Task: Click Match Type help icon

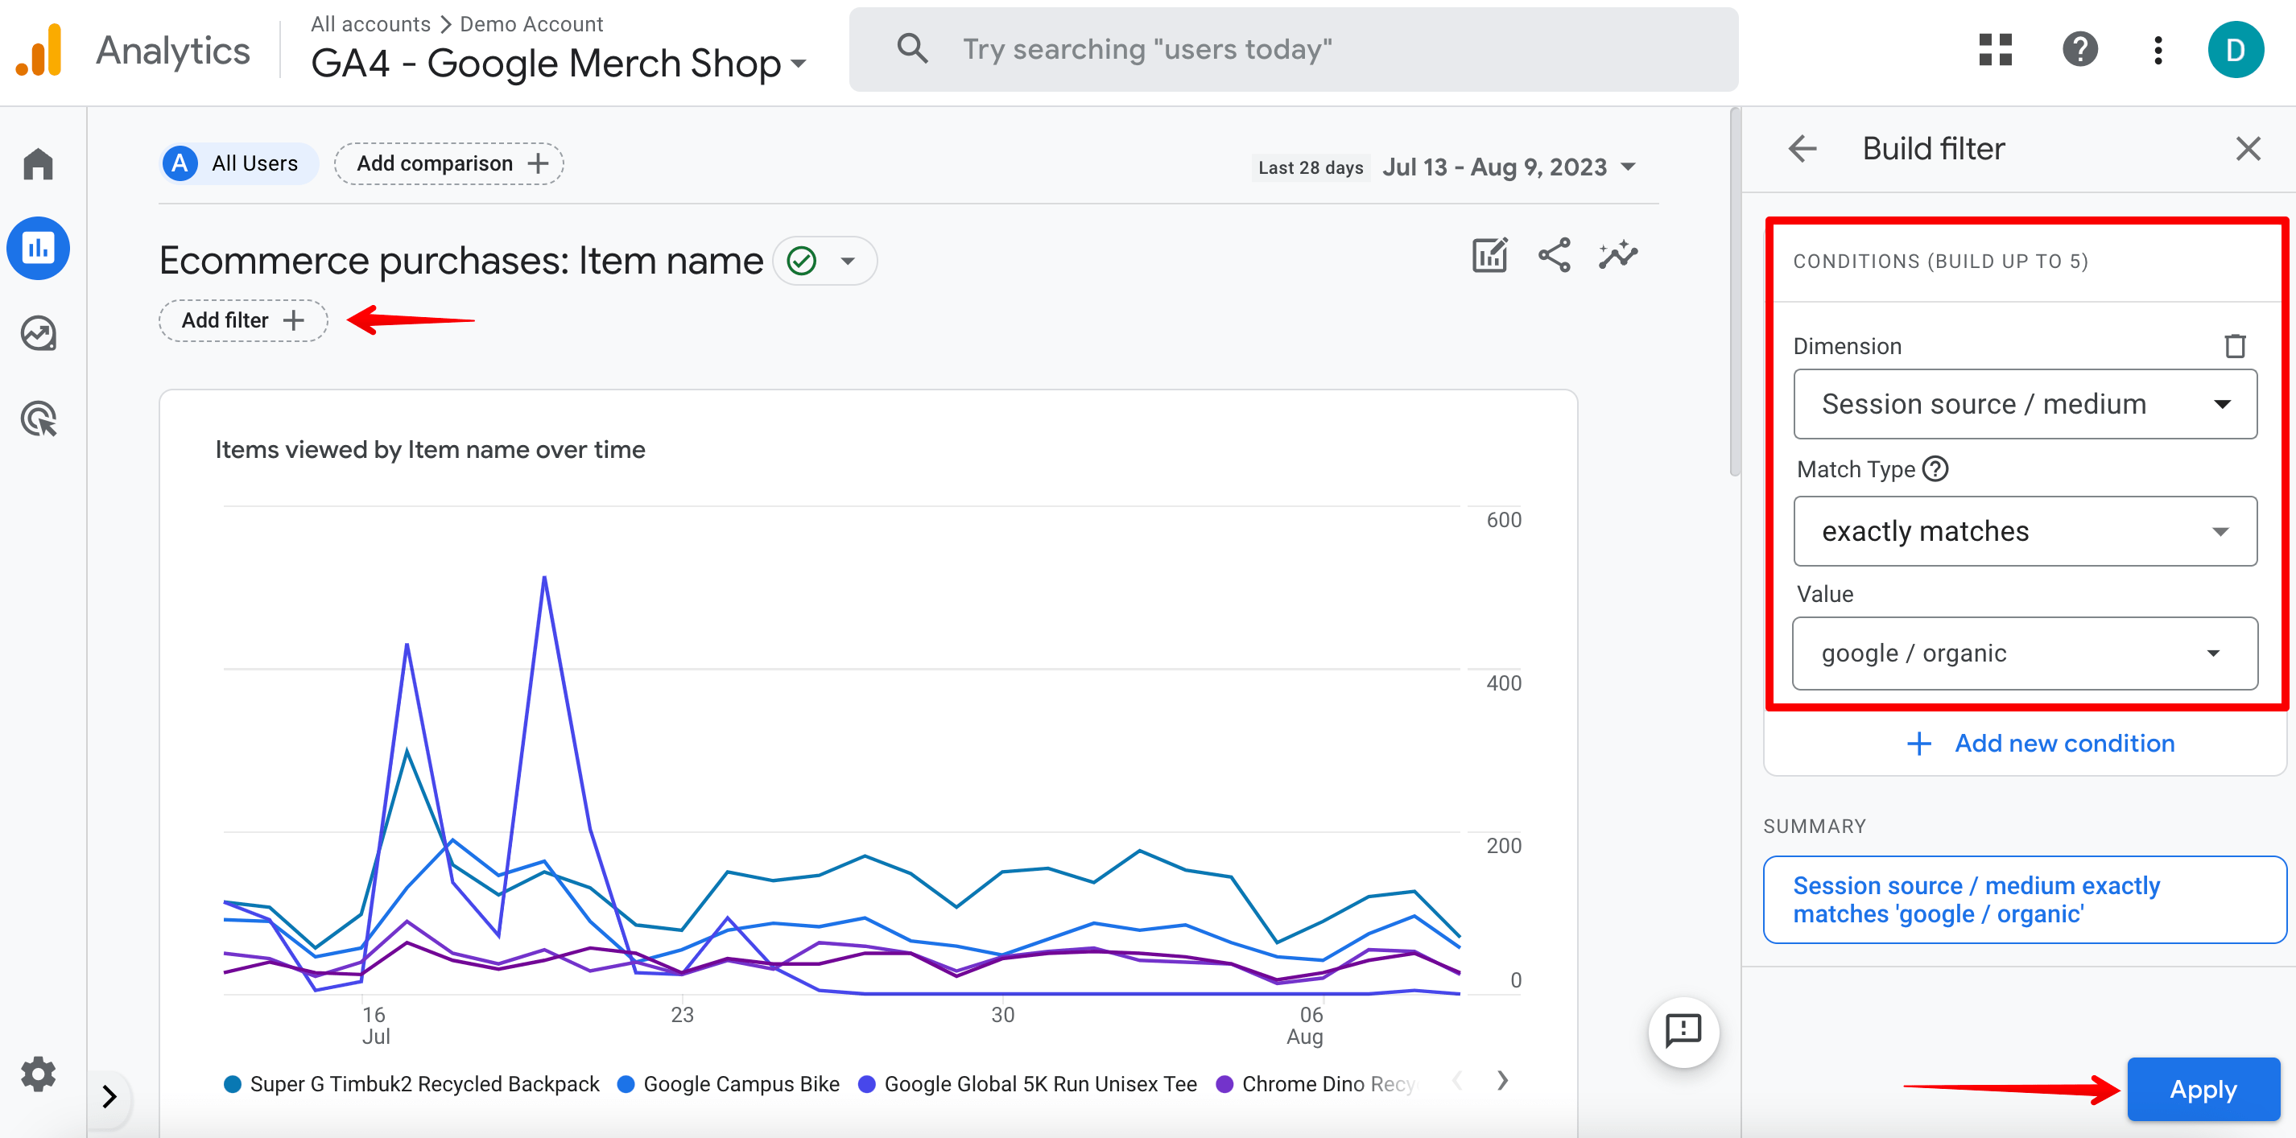Action: [1935, 468]
